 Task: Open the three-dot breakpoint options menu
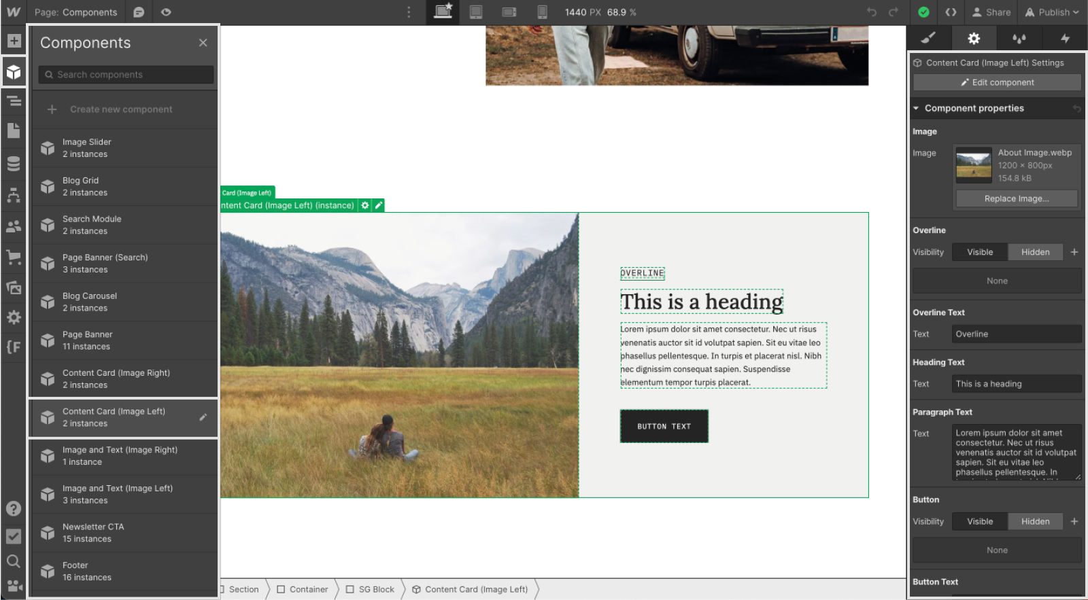pyautogui.click(x=409, y=12)
